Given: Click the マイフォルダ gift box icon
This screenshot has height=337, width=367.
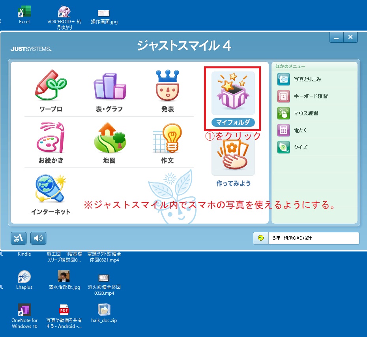Looking at the screenshot, I should (233, 93).
